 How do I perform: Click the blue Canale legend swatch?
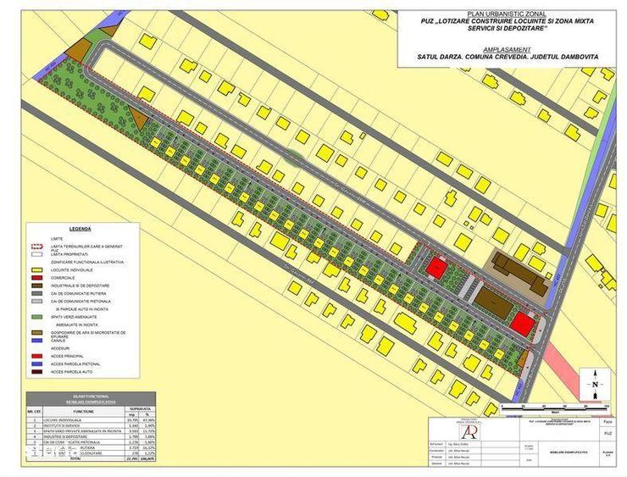pyautogui.click(x=36, y=341)
